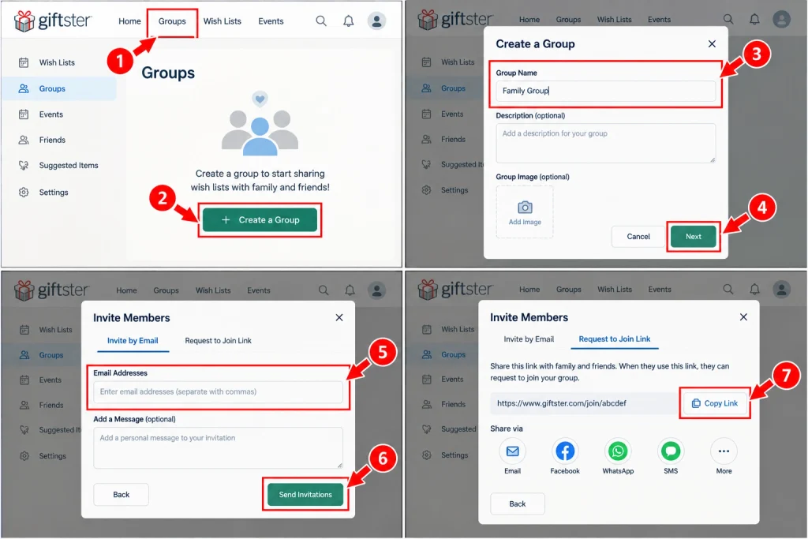Open Groups in the top-left panel's navigation bar
This screenshot has height=539, width=808.
(171, 21)
